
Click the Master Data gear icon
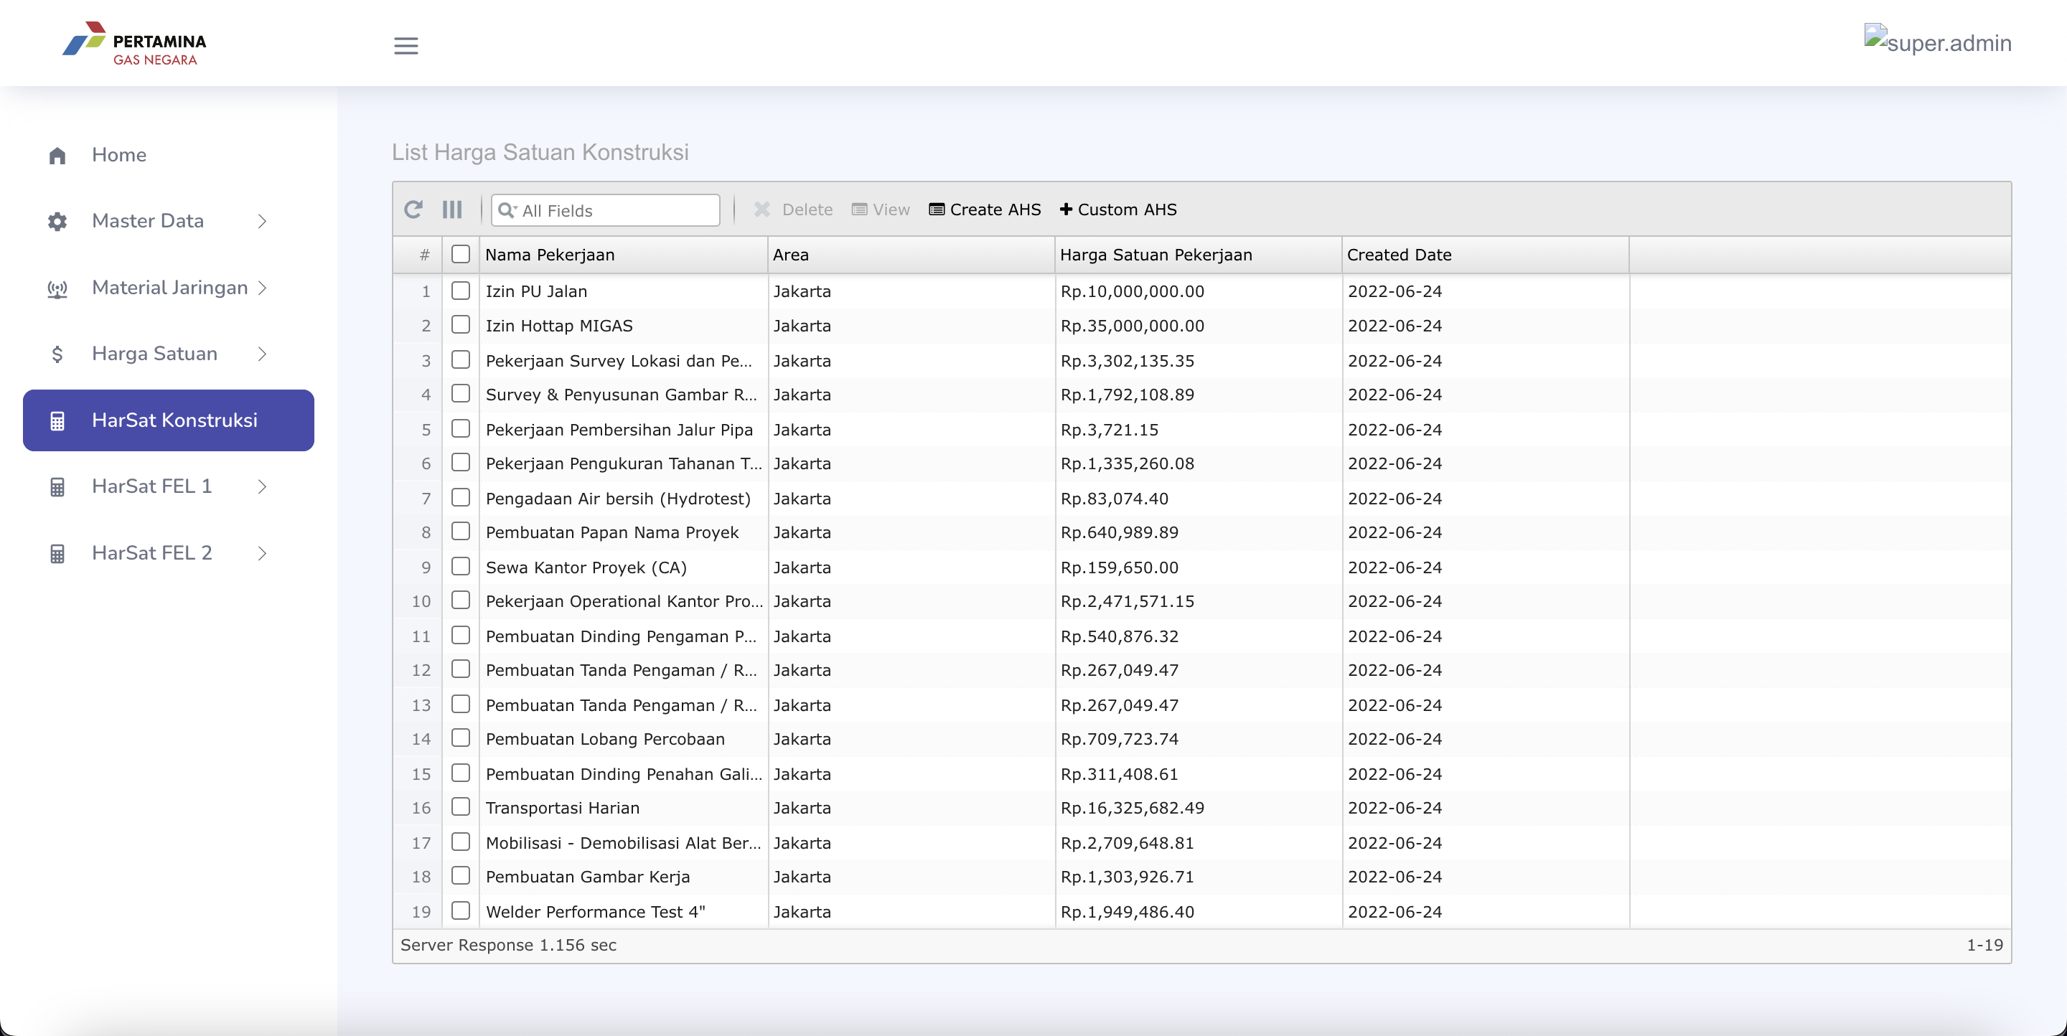coord(57,221)
